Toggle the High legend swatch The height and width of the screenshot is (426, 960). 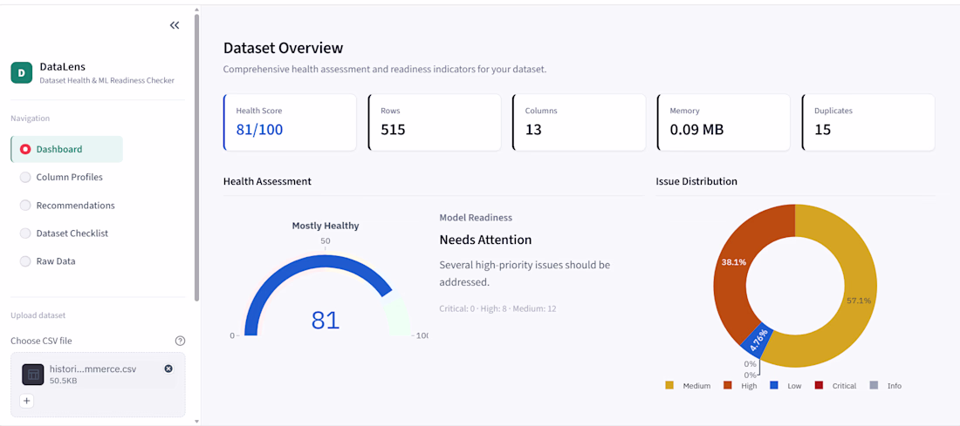pyautogui.click(x=728, y=385)
